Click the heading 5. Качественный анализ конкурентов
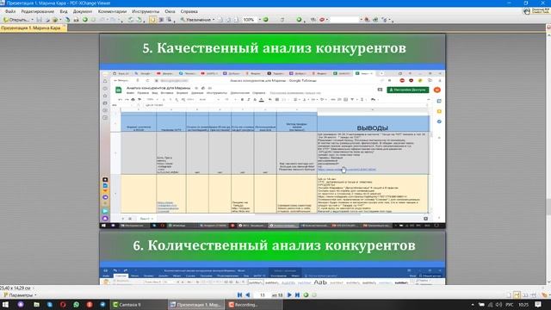The image size is (551, 310). 274,48
